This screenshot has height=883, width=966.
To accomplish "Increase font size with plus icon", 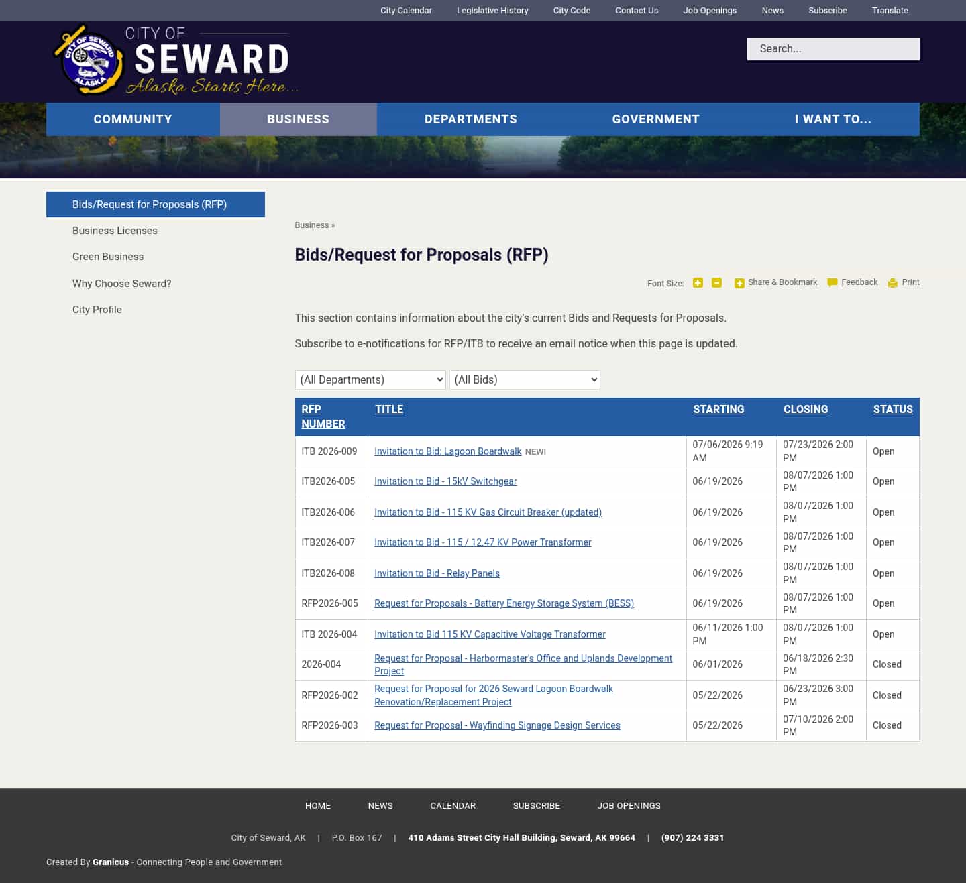I will click(x=698, y=283).
